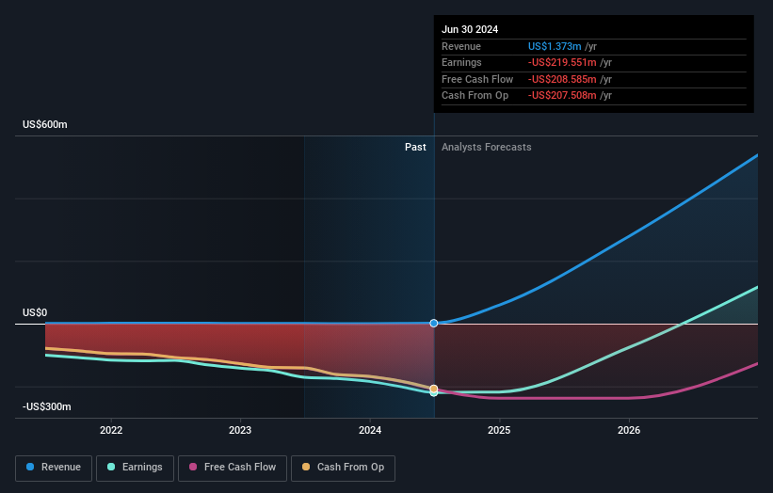Click the Cash From Op value -US$207.508m
This screenshot has width=773, height=493.
[x=562, y=96]
